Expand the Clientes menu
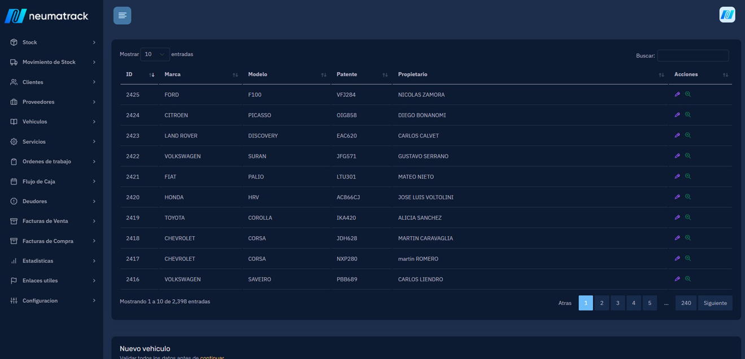The width and height of the screenshot is (745, 359). (53, 82)
